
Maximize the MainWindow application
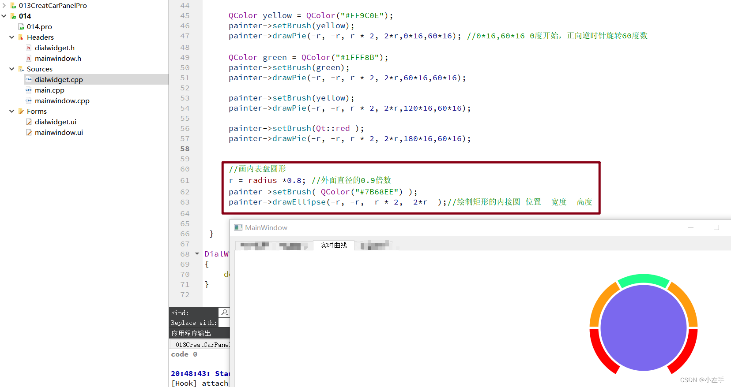click(x=716, y=227)
